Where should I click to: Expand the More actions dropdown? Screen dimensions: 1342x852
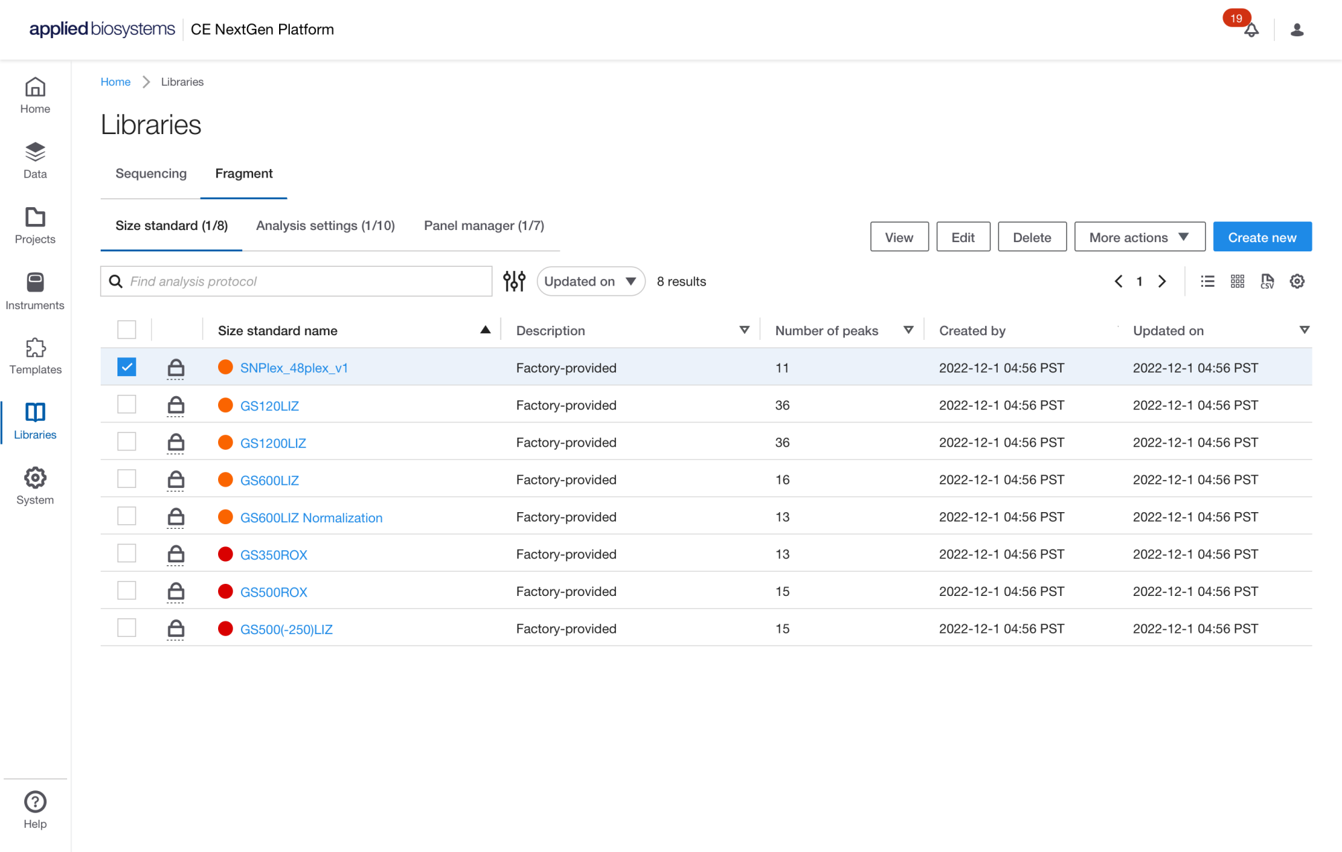click(1139, 237)
